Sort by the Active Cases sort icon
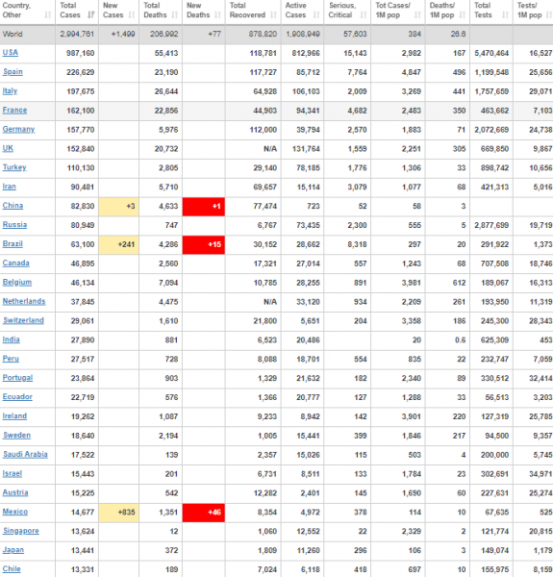Screen dimensions: 553x577 point(316,15)
